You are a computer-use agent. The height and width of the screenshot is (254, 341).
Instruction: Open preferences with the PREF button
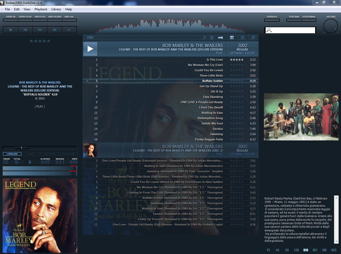90,38
